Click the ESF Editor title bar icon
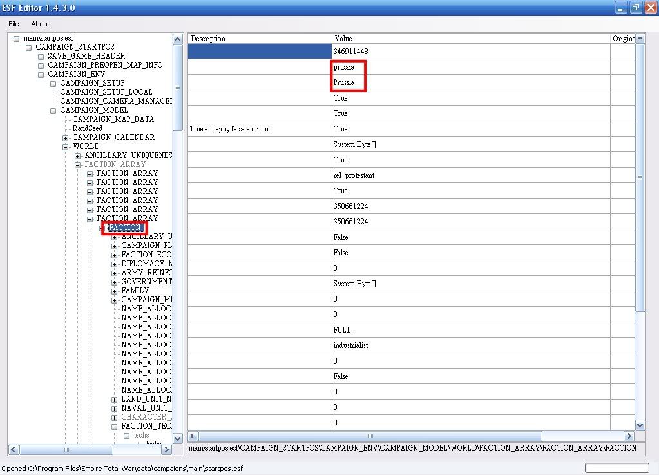The height and width of the screenshot is (475, 659). point(6,8)
